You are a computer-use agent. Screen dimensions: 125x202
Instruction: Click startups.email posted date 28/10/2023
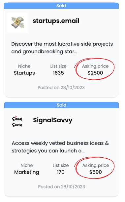[x=61, y=88]
